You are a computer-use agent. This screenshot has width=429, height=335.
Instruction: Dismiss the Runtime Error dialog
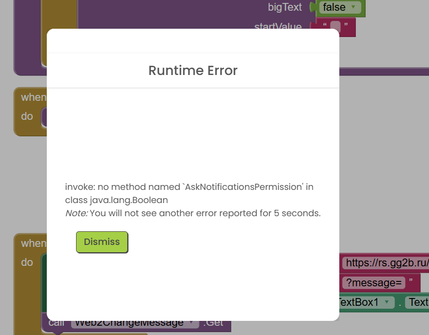[102, 242]
